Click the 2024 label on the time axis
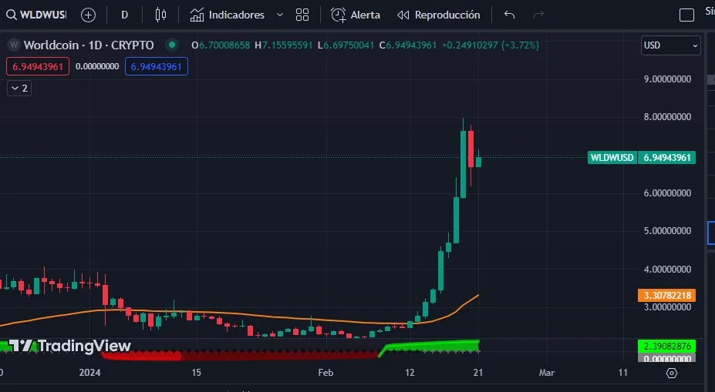Image resolution: width=715 pixels, height=392 pixels. click(x=89, y=373)
